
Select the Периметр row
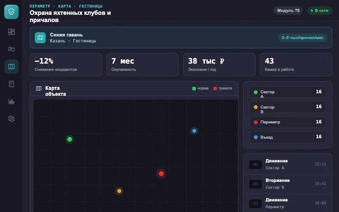288,122
